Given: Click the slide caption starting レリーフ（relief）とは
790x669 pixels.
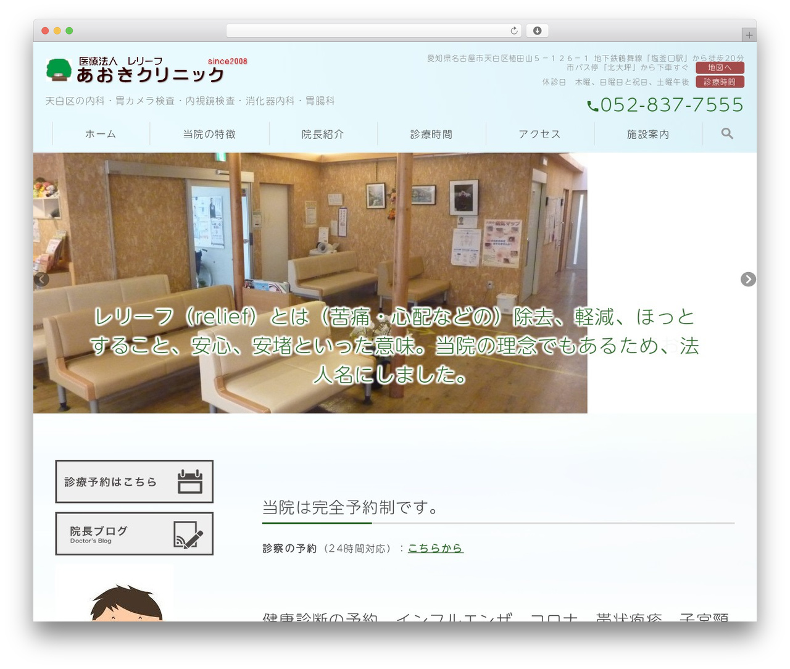Looking at the screenshot, I should (x=394, y=346).
